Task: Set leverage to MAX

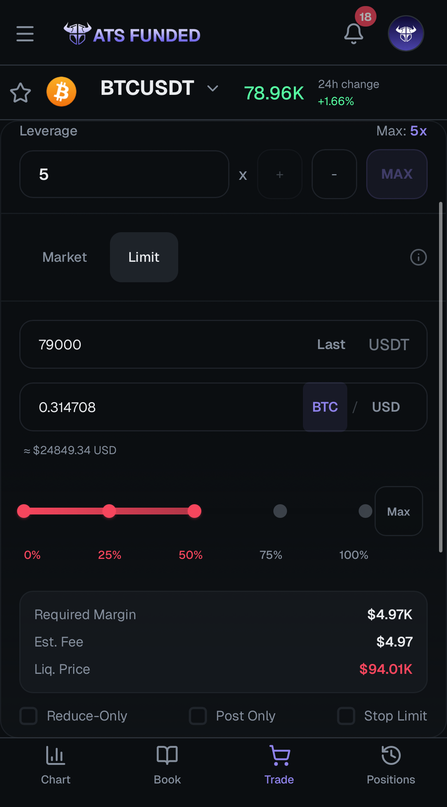Action: [x=397, y=174]
